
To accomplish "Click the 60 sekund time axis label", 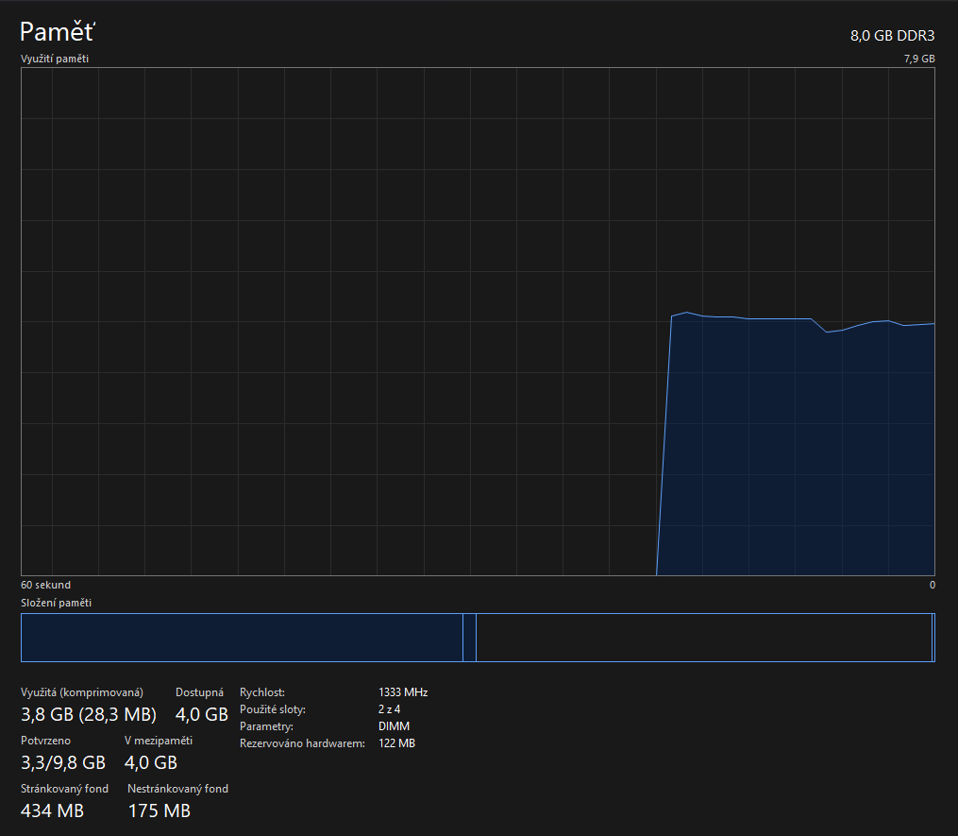I will point(45,585).
